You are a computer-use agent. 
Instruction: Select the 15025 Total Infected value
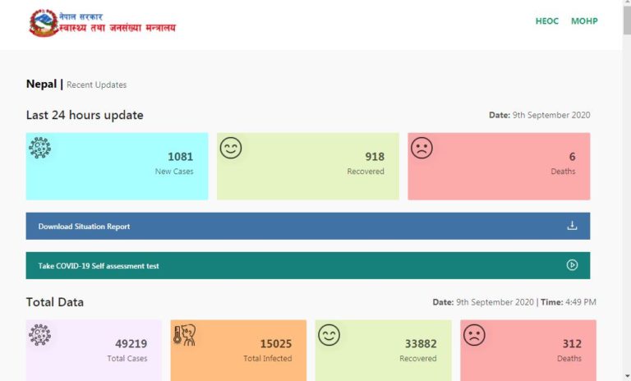[276, 343]
